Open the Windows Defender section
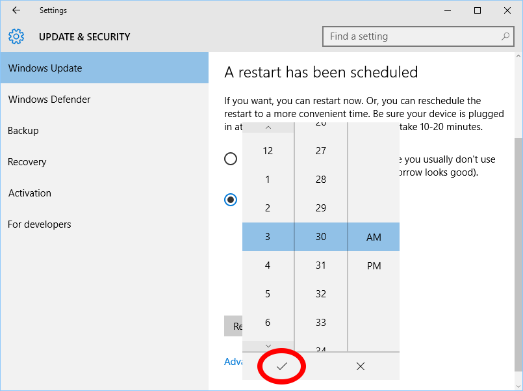The image size is (523, 391). [105, 99]
